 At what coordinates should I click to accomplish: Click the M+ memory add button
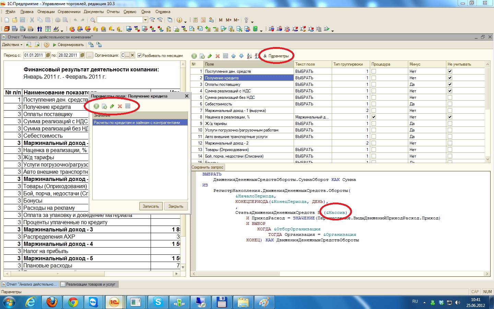pos(228,20)
